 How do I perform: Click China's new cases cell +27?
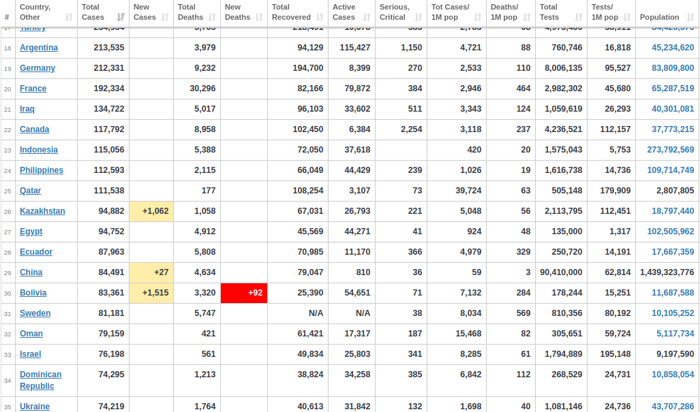point(151,272)
